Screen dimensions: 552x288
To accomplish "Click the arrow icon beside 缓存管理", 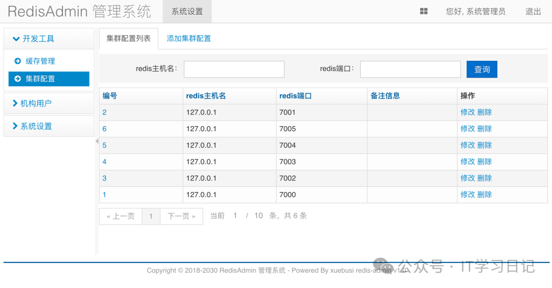I will tap(17, 61).
